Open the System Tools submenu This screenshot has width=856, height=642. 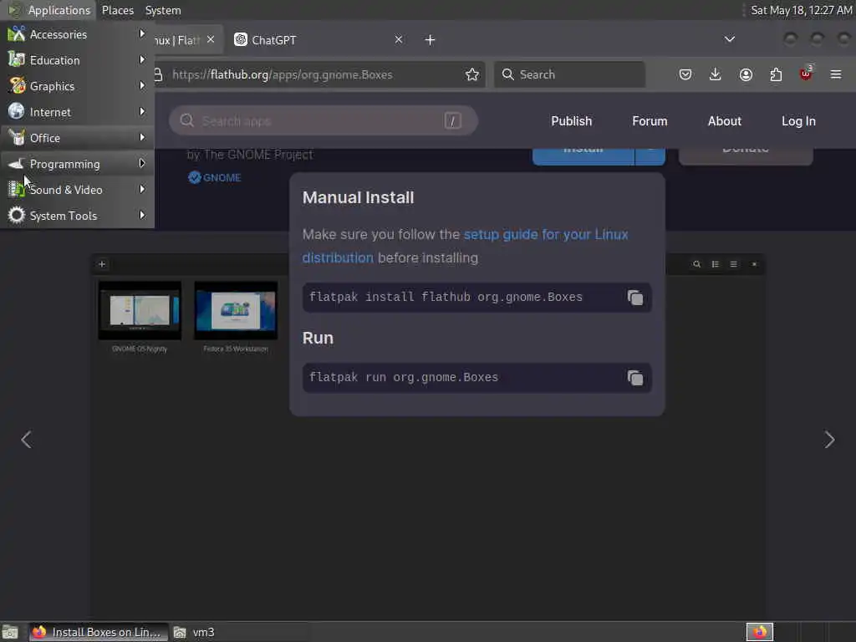pos(77,216)
